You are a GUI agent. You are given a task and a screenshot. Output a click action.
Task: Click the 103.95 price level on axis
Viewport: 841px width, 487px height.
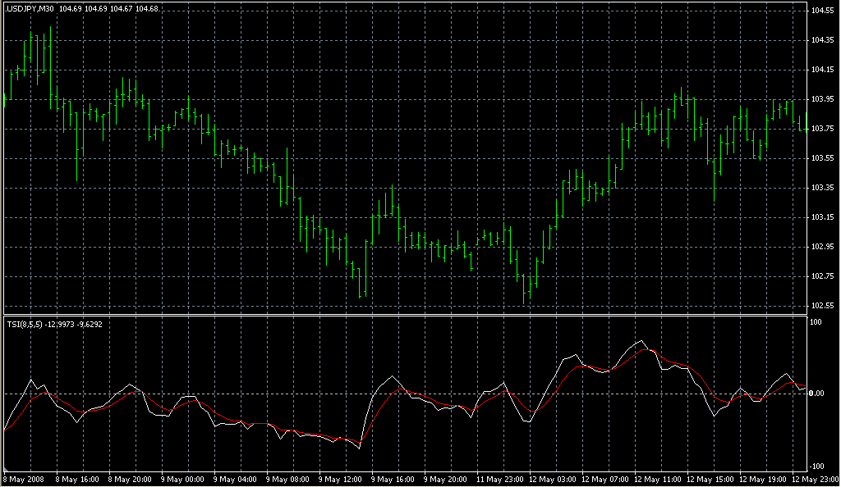pyautogui.click(x=823, y=99)
